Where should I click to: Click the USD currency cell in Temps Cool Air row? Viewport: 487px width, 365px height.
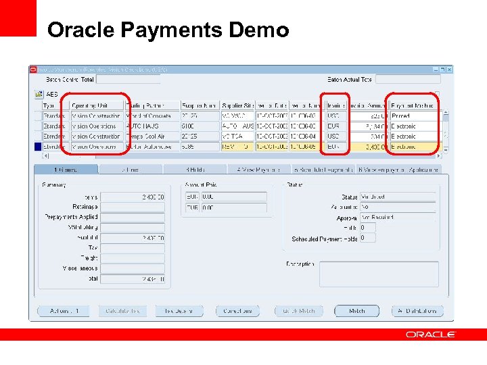(336, 137)
